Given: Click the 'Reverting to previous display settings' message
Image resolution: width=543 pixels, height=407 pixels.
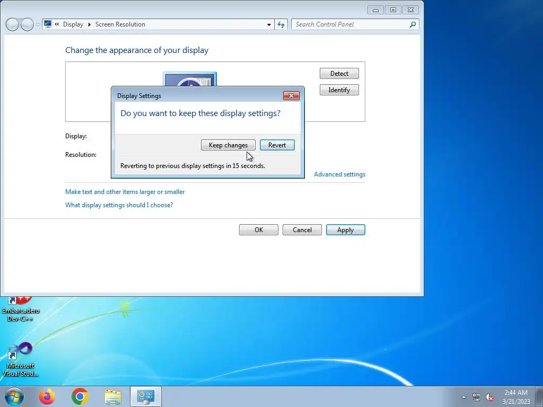Looking at the screenshot, I should click(192, 166).
